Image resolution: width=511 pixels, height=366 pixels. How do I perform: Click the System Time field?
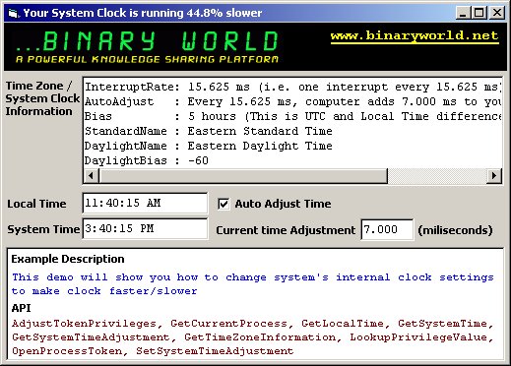(x=145, y=228)
